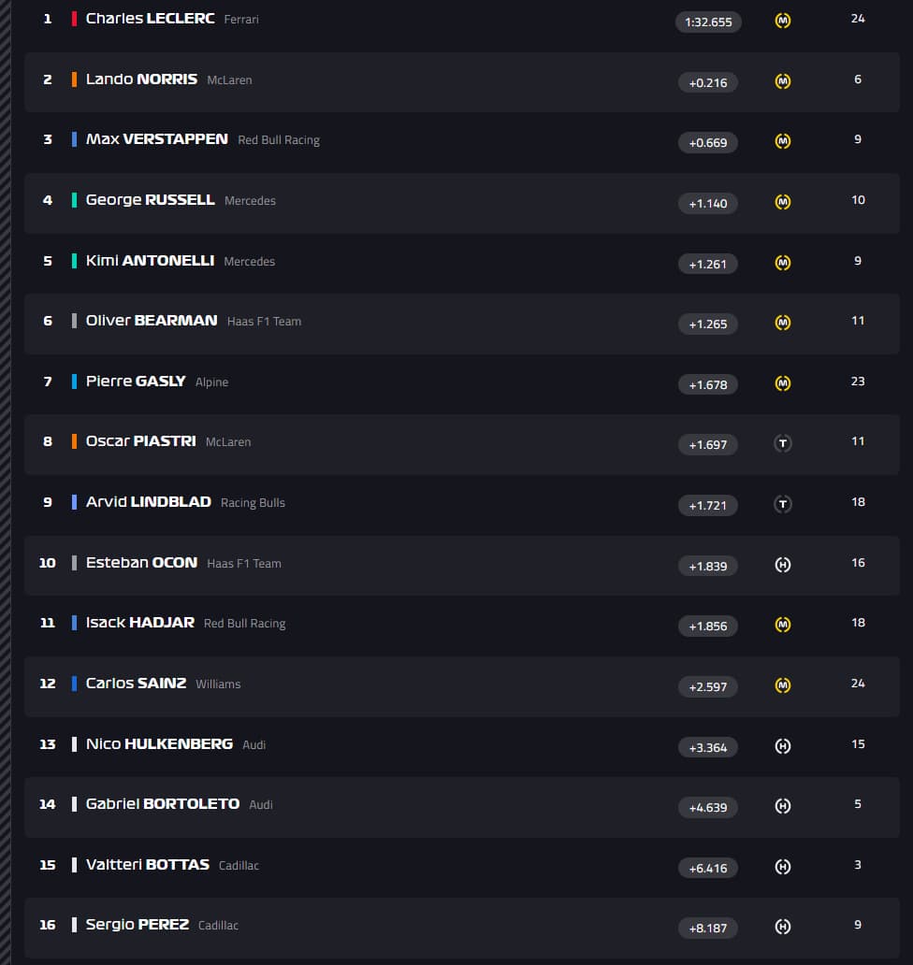This screenshot has width=913, height=965.
Task: Open Charles Leclerc driver name
Action: tap(150, 19)
